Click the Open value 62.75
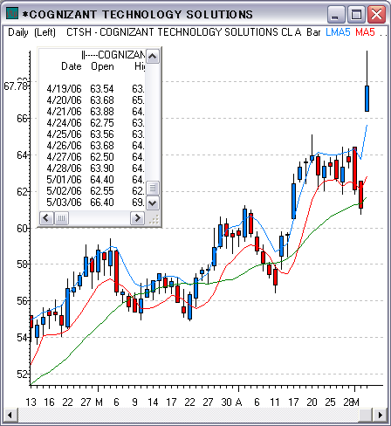Screen dimensions: 391x426 point(102,123)
